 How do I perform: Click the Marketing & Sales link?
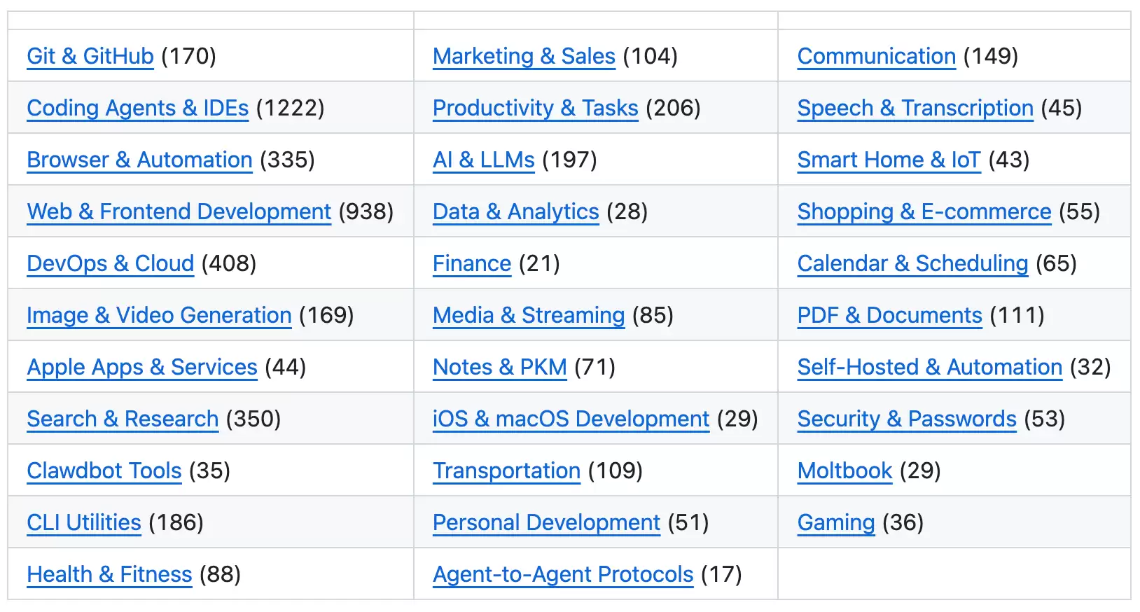coord(524,56)
